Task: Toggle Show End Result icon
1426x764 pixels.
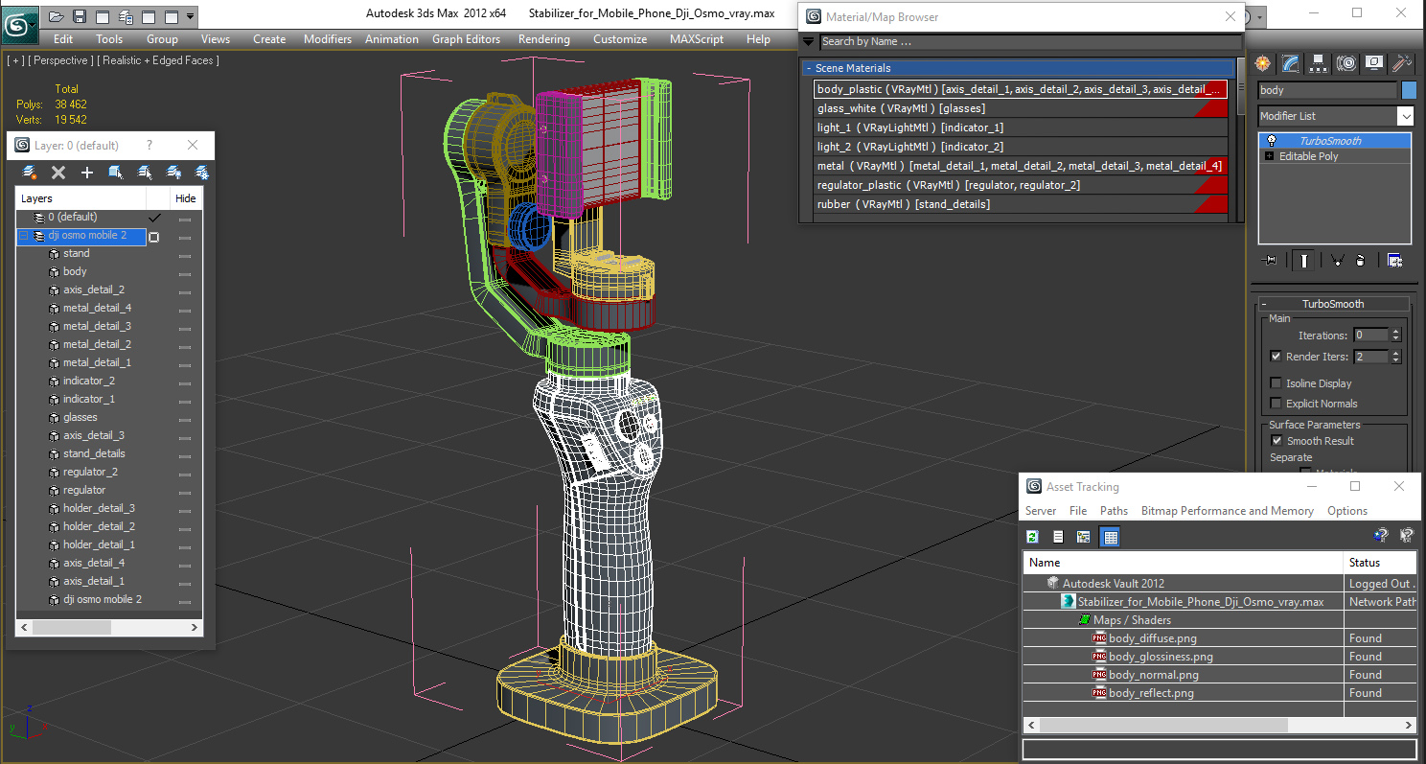Action: click(x=1303, y=260)
